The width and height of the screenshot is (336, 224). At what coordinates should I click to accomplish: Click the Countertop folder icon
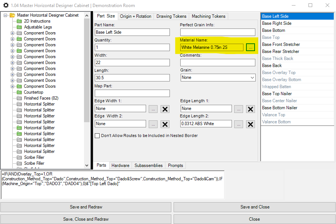(x=19, y=92)
